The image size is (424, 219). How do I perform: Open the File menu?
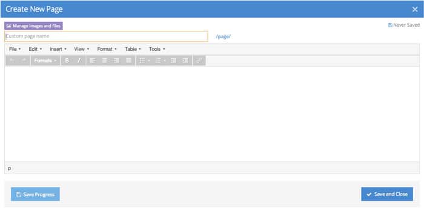coord(15,49)
